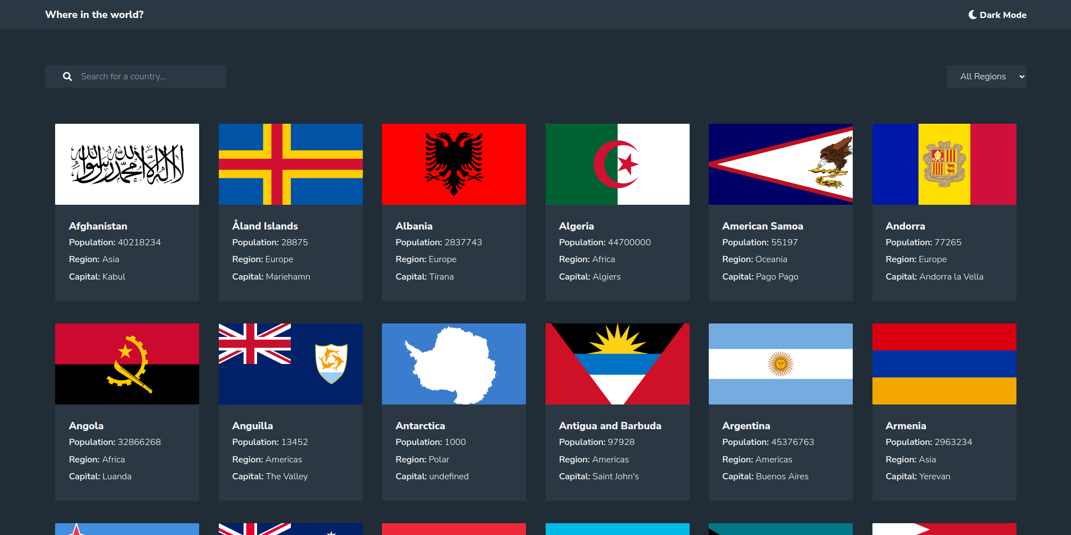Image resolution: width=1071 pixels, height=535 pixels.
Task: Open the All Regions filter dropdown
Action: tap(987, 77)
